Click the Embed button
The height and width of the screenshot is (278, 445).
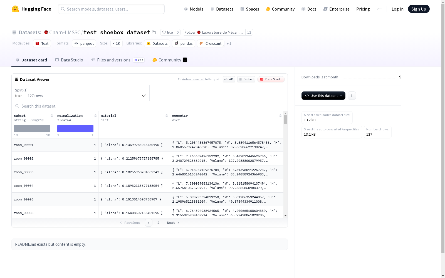coord(246,79)
